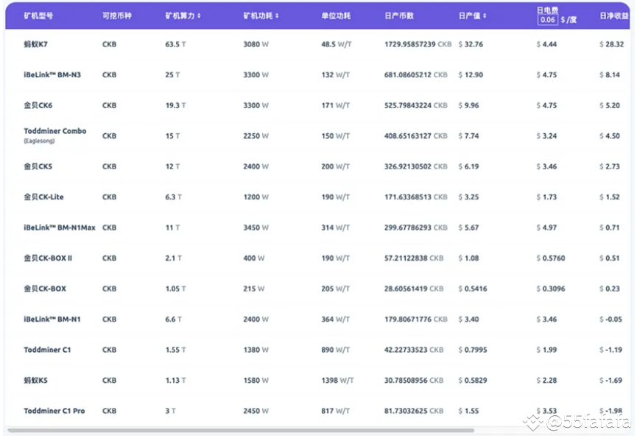Open the iBeLink BM-N3 miner entry

(x=52, y=74)
